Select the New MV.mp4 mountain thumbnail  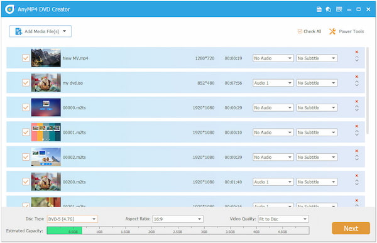coord(46,58)
